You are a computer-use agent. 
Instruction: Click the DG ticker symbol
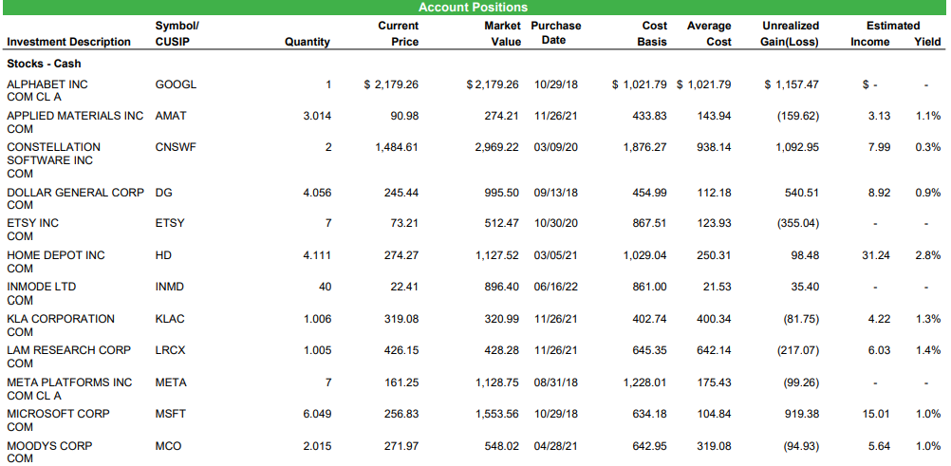[x=164, y=193]
